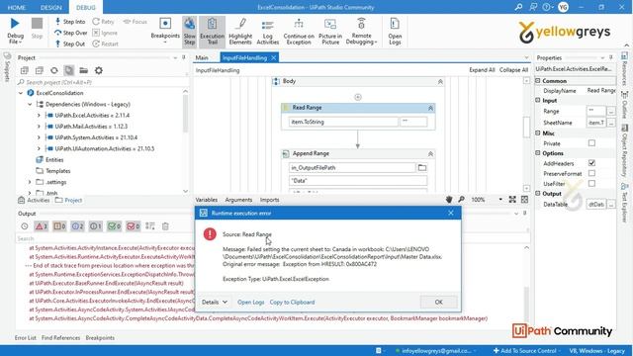
Task: Expand UiPath.UIAutomation.Activities dependency
Action: click(39, 148)
